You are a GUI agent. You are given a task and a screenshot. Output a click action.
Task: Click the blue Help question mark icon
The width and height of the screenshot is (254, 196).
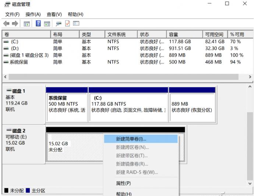38,24
